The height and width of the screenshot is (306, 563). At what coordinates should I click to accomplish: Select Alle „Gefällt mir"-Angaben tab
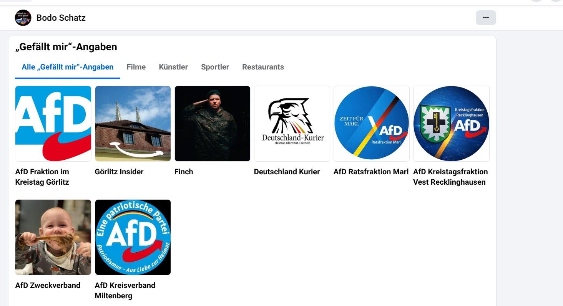tap(68, 67)
